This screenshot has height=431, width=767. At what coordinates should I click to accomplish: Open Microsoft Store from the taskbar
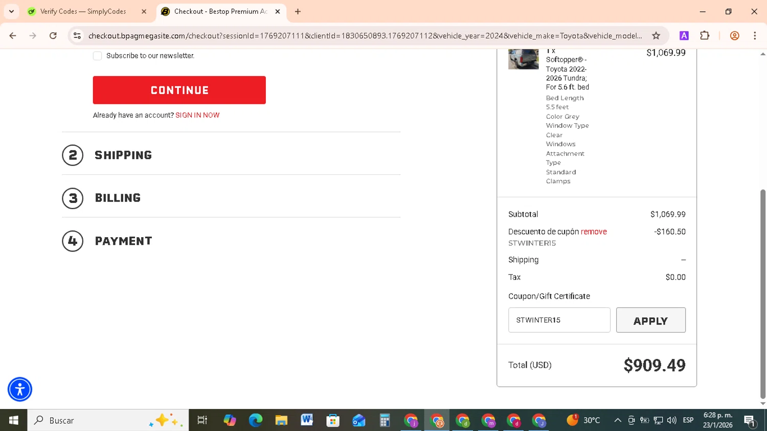coord(333,420)
